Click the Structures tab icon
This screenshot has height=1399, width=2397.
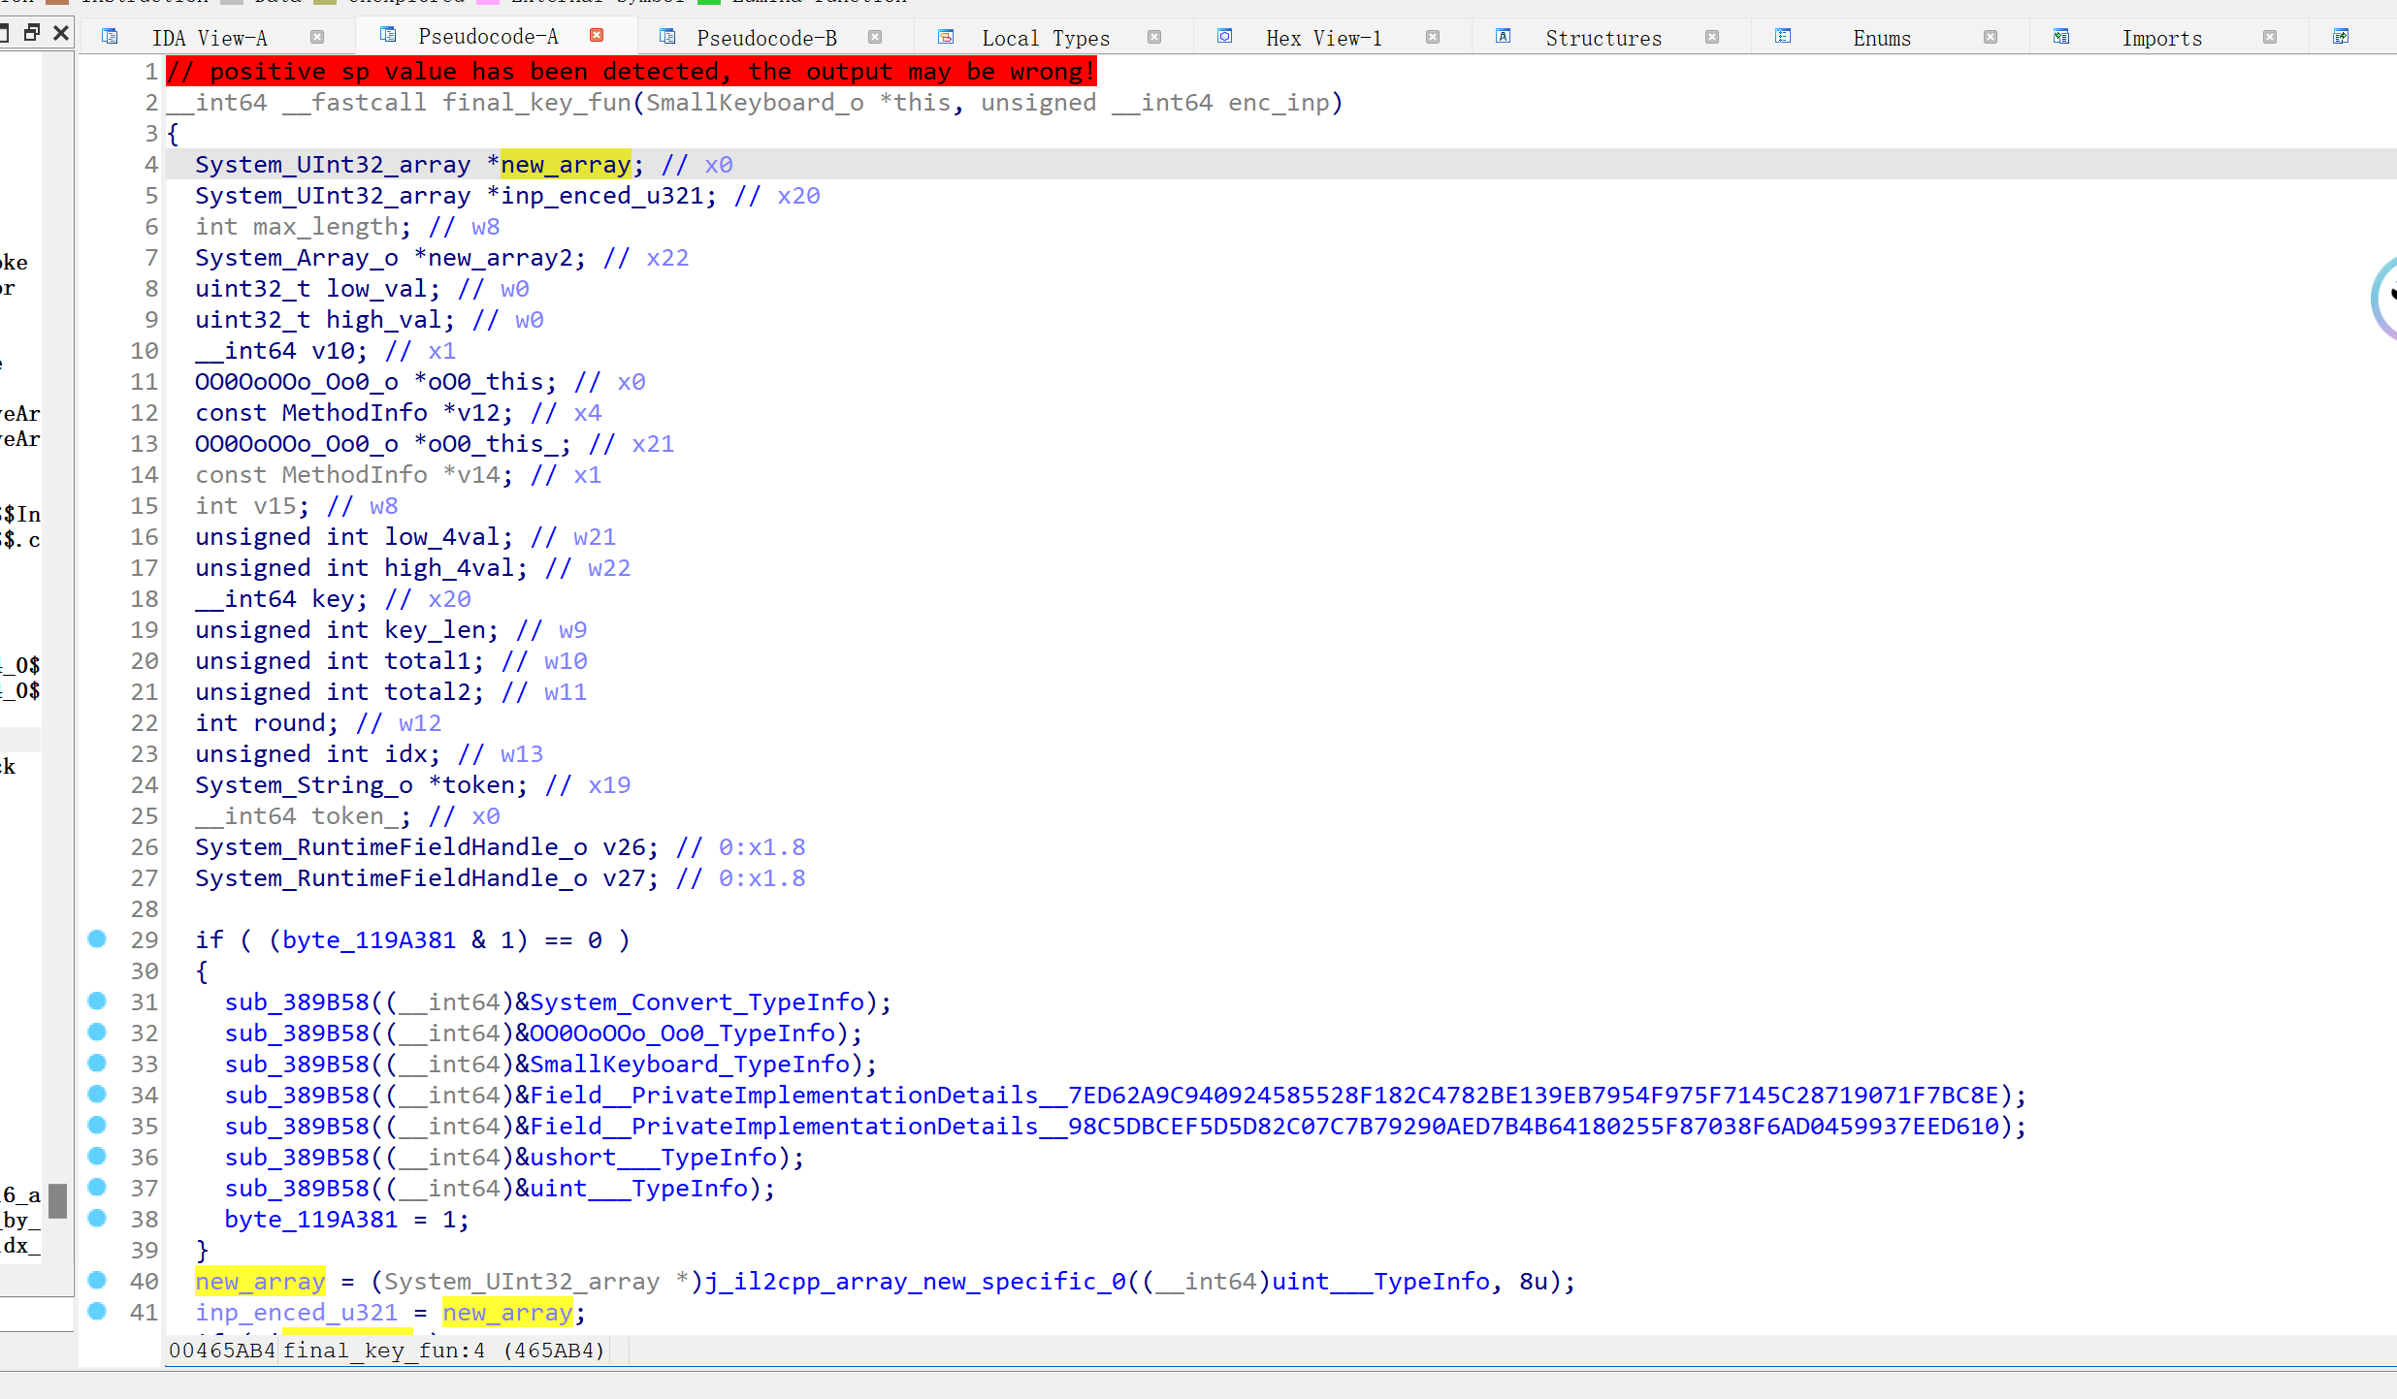point(1504,37)
